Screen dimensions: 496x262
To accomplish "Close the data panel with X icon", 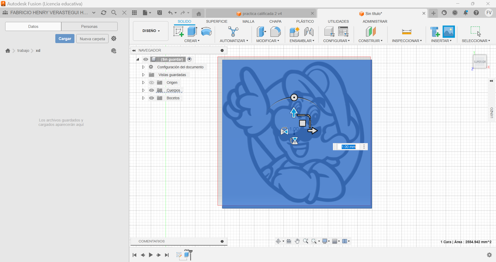I will point(124,13).
